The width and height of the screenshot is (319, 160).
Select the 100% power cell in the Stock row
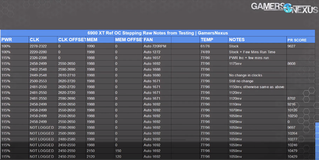[x=6, y=46]
